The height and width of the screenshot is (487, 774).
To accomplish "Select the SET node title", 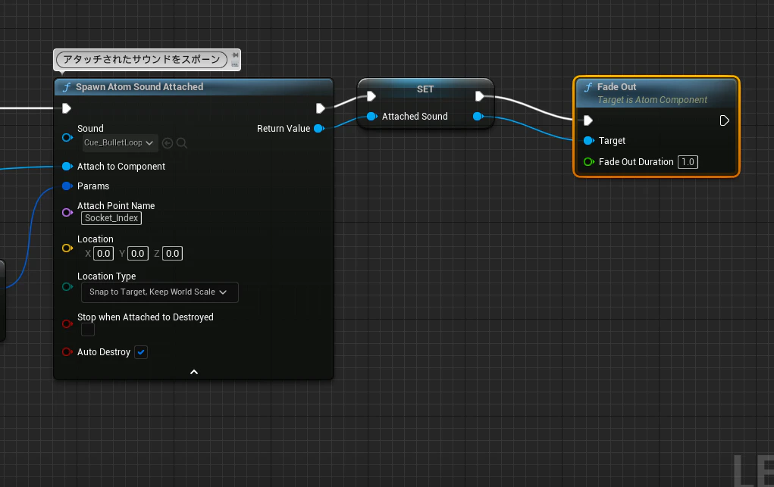I will [425, 89].
